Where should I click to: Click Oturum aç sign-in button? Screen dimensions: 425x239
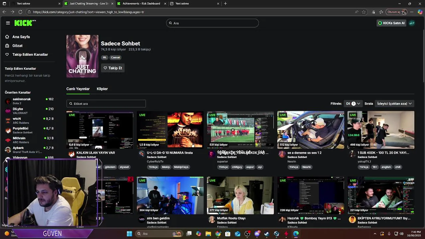[x=397, y=12]
